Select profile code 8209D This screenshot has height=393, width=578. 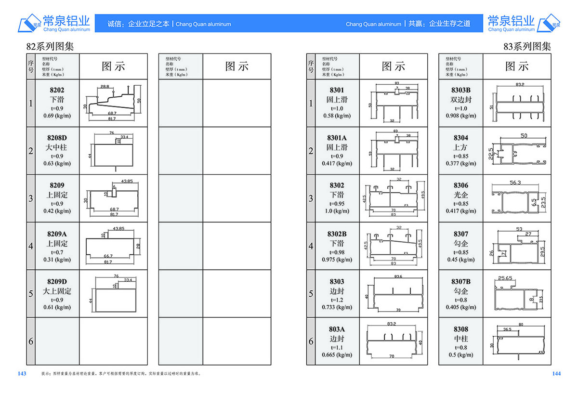tap(57, 281)
